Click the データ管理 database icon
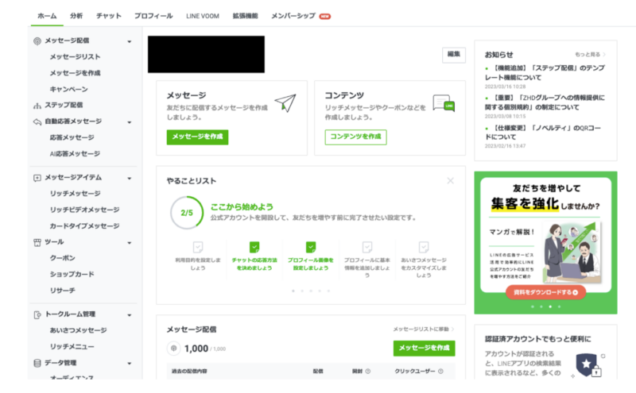 (37, 363)
